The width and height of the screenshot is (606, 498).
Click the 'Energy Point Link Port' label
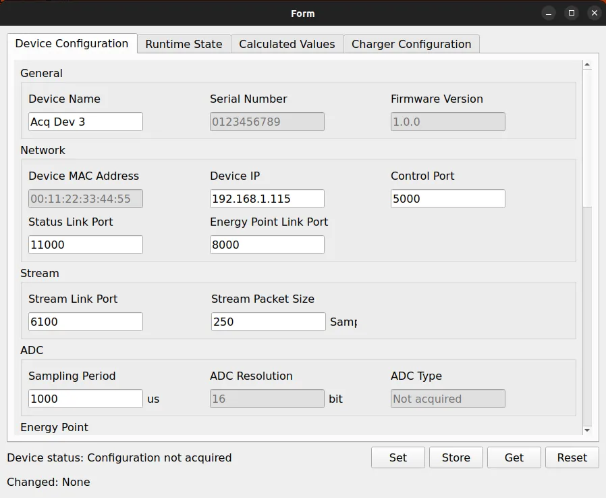[269, 222]
